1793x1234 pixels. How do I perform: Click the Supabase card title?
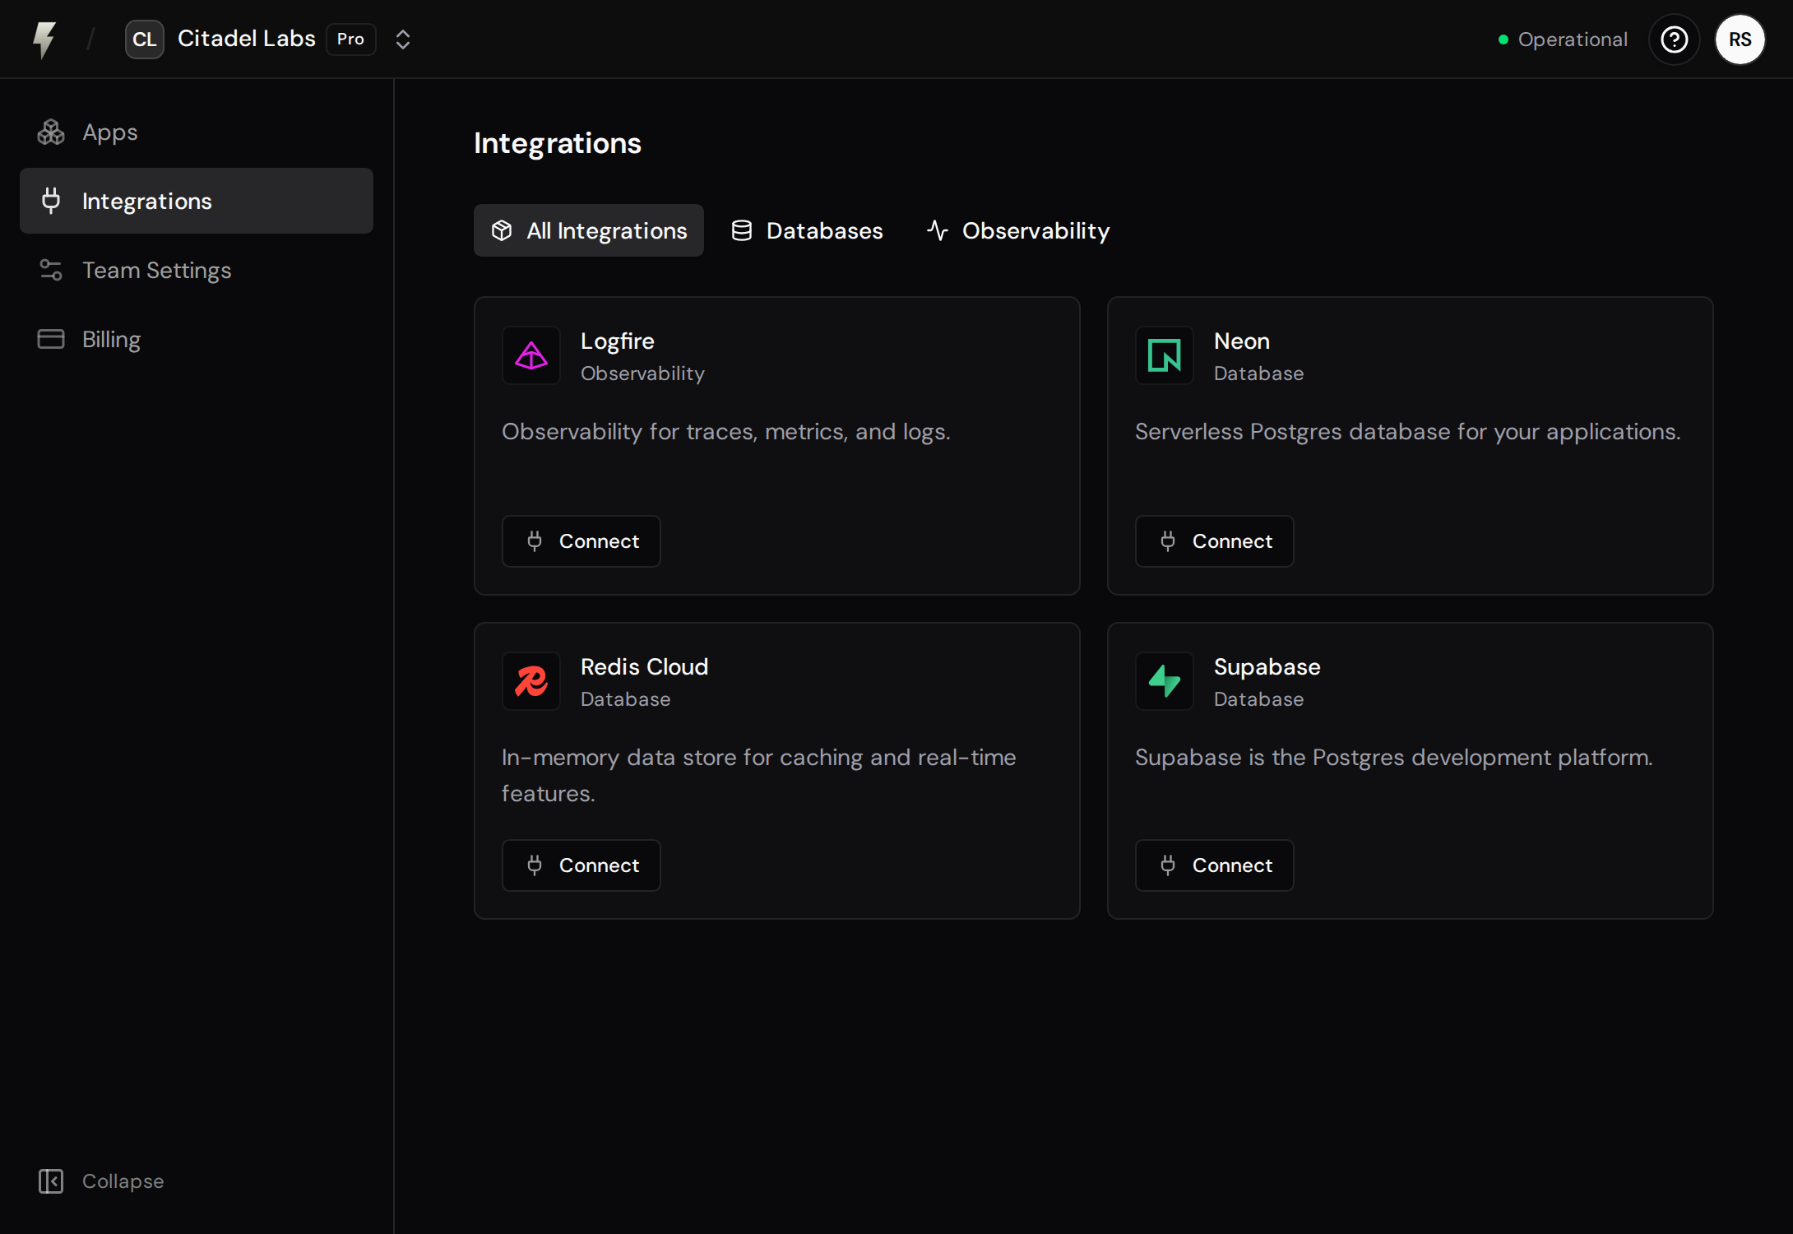pos(1267,666)
